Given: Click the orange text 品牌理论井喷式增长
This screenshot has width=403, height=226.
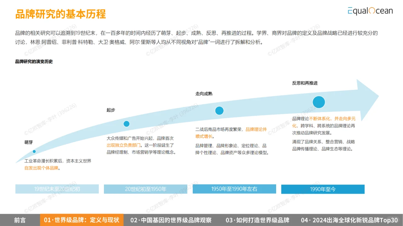Looking at the screenshot, I should pos(231,133).
